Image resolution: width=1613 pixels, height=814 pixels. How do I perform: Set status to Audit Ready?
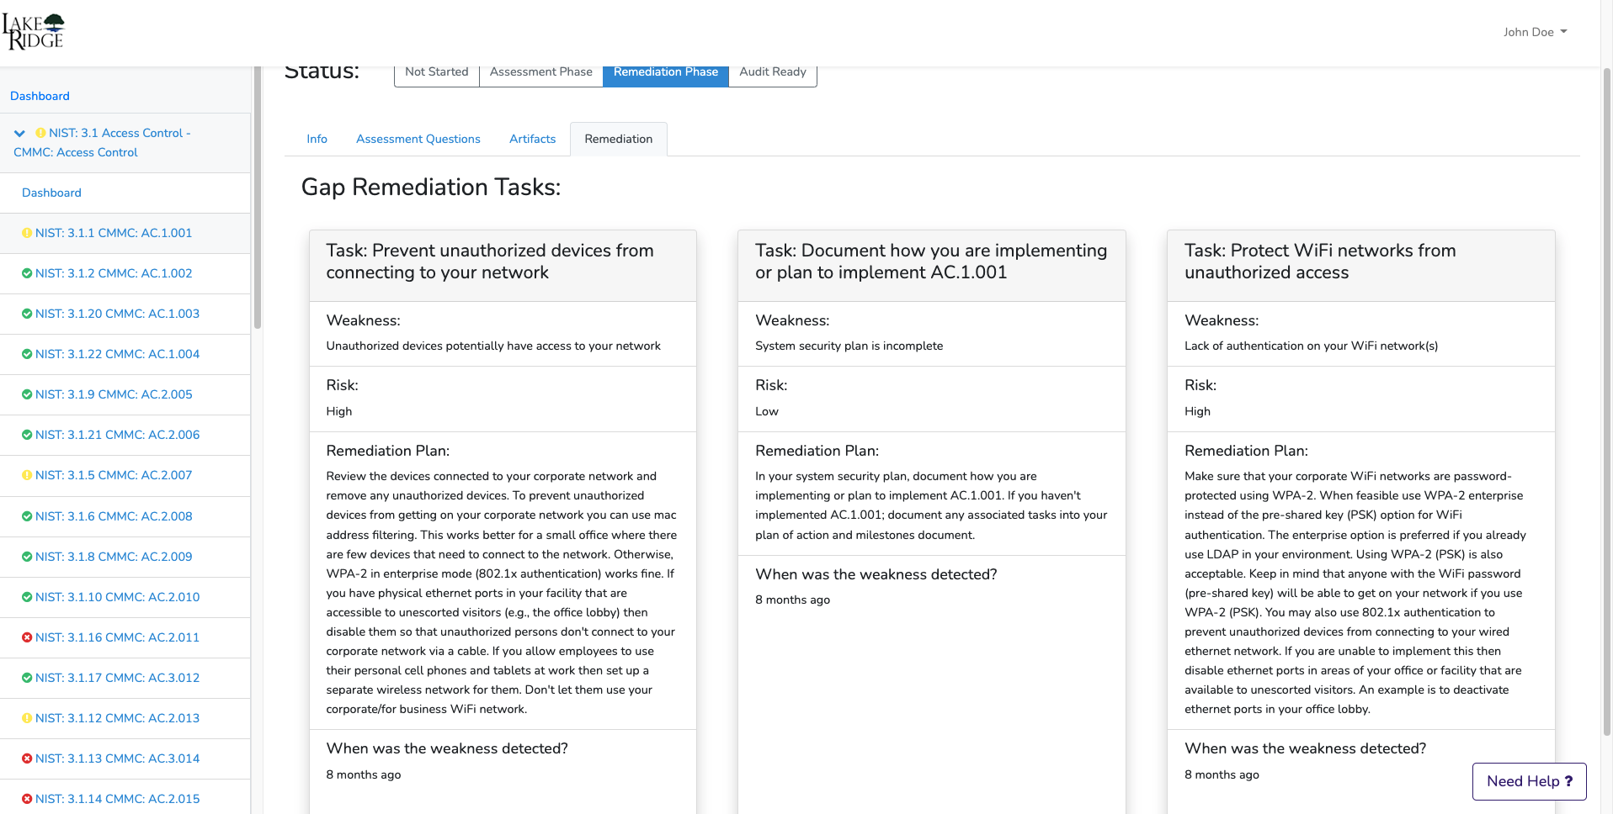pos(772,72)
